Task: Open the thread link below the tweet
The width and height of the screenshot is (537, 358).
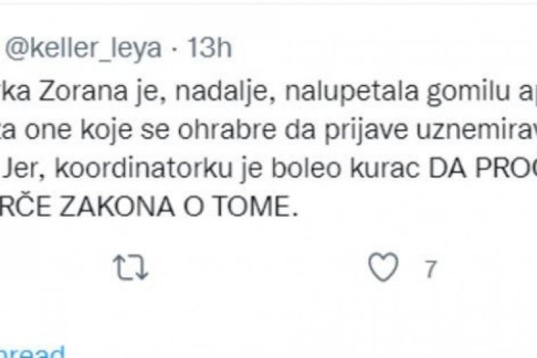Action: [x=32, y=351]
